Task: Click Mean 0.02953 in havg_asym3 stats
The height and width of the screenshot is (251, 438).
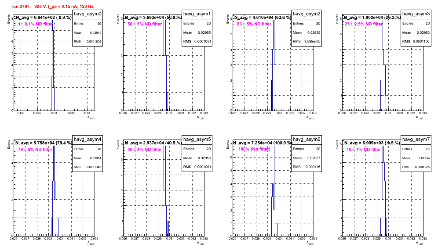Action: (x=416, y=32)
